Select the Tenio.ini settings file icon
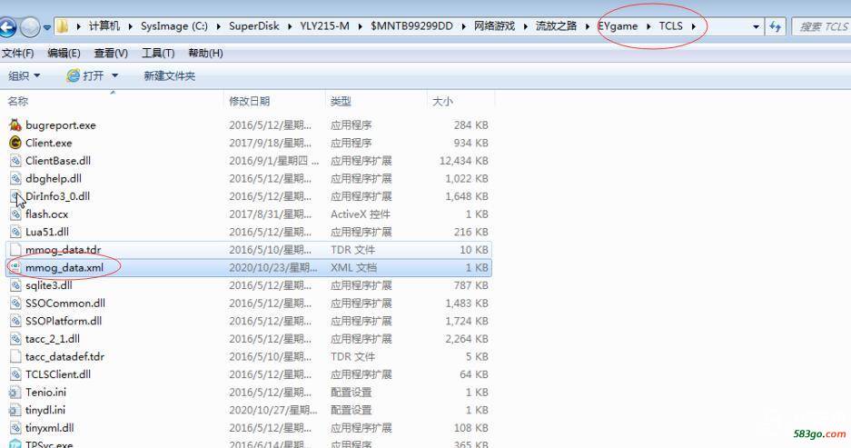The image size is (851, 448). (15, 393)
